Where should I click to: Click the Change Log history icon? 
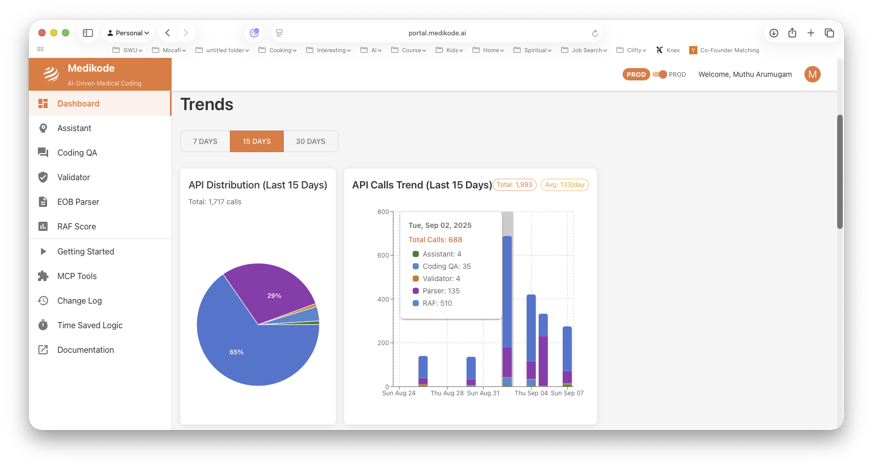pos(43,301)
